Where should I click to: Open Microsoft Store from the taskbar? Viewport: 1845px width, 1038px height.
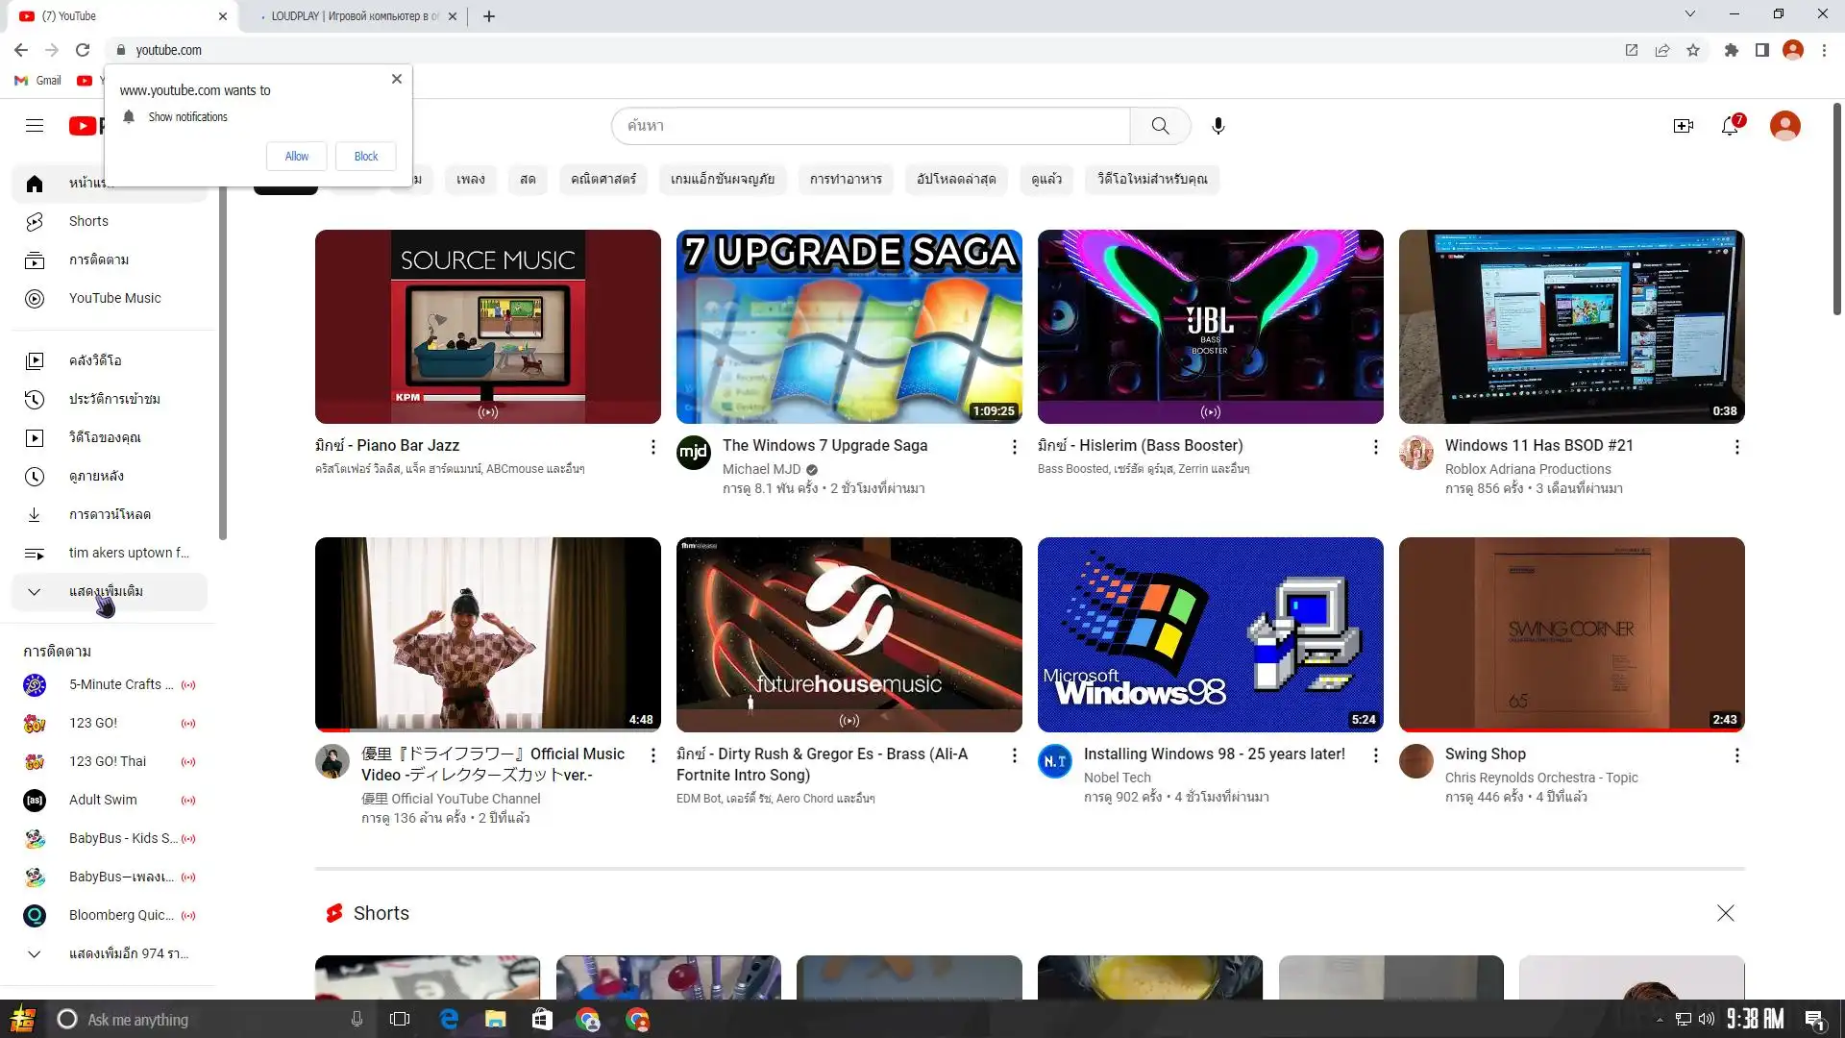click(542, 1019)
